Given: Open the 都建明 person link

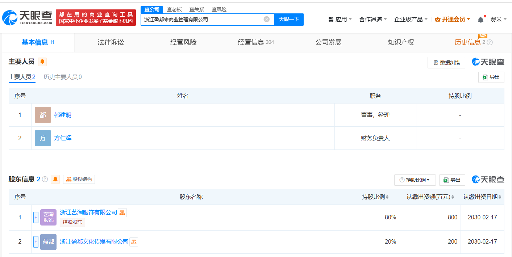Looking at the screenshot, I should pos(63,115).
